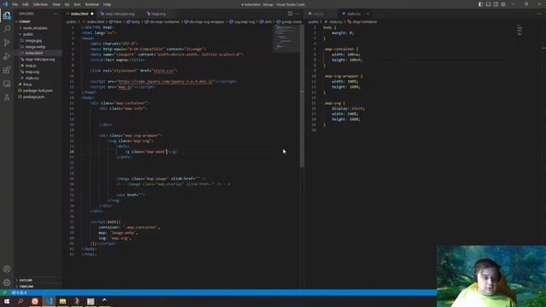Split the left editor group
Screen dimensions: 546x307
290,14
